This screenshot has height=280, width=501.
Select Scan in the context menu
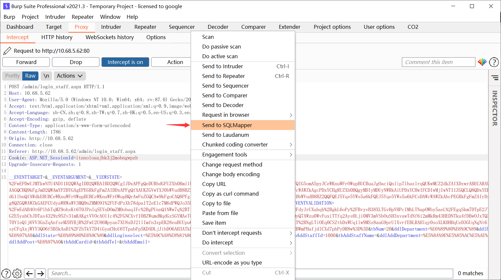(x=243, y=37)
